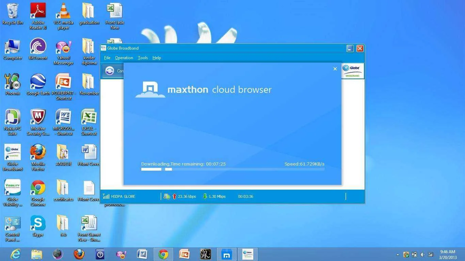Click the "Downloading,Time remaining: 00:07:25" text
Image resolution: width=465 pixels, height=261 pixels.
click(183, 164)
